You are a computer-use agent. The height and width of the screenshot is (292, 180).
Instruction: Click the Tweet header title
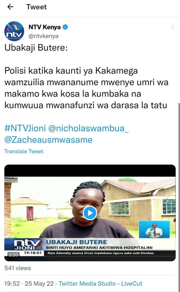click(36, 7)
